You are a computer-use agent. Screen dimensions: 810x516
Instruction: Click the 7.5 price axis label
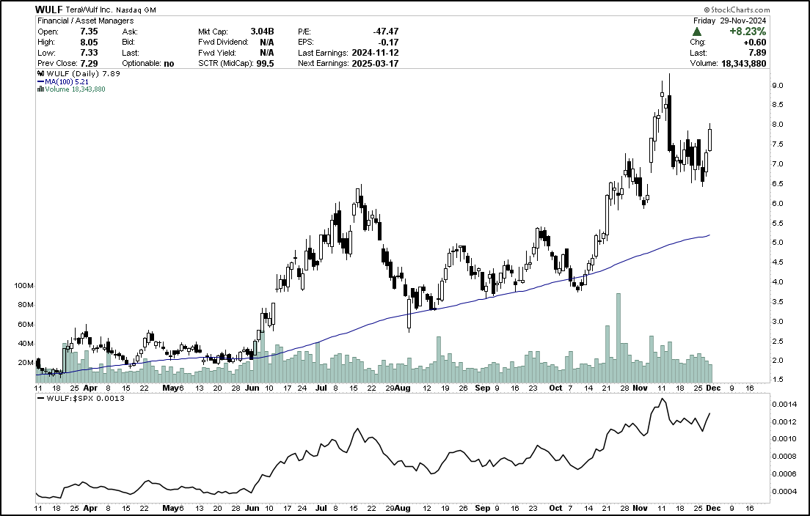[x=778, y=144]
